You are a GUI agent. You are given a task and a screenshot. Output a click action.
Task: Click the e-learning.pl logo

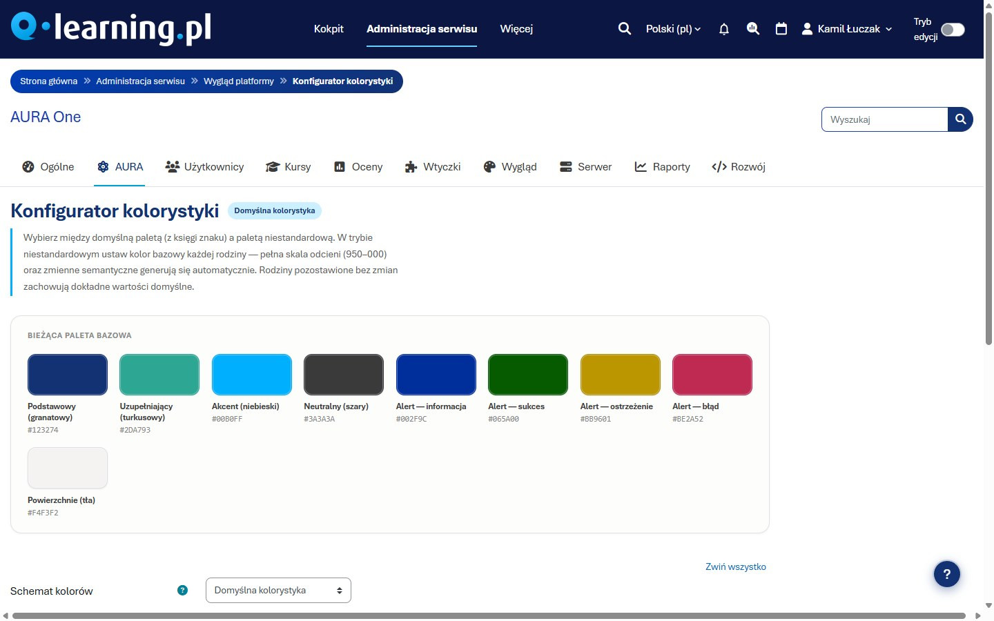tap(111, 28)
